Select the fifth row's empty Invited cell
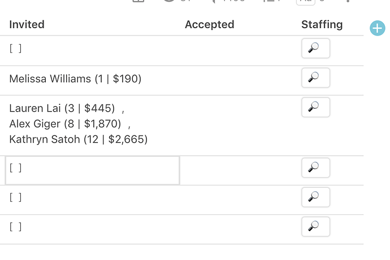The image size is (390, 260). (16, 197)
